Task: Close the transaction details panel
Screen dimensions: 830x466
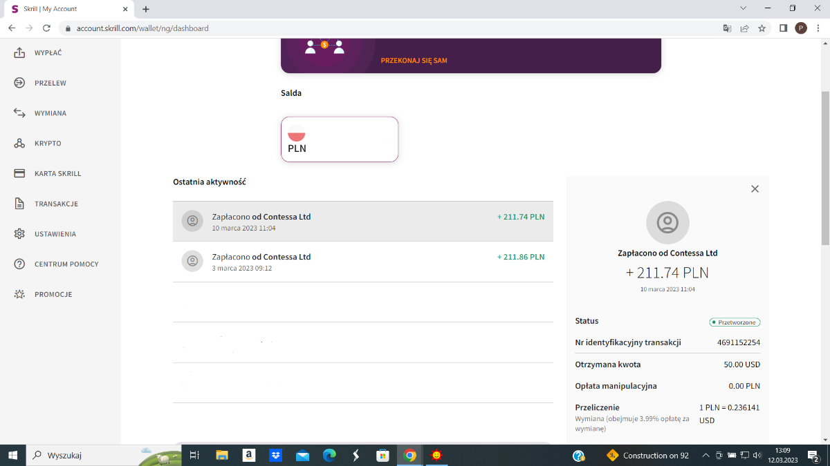Action: coord(755,189)
